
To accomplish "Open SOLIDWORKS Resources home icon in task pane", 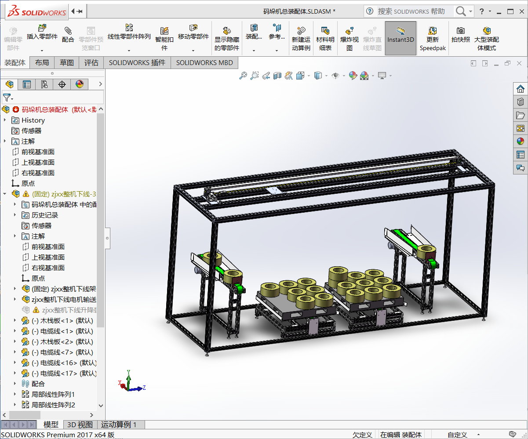I will (x=521, y=89).
